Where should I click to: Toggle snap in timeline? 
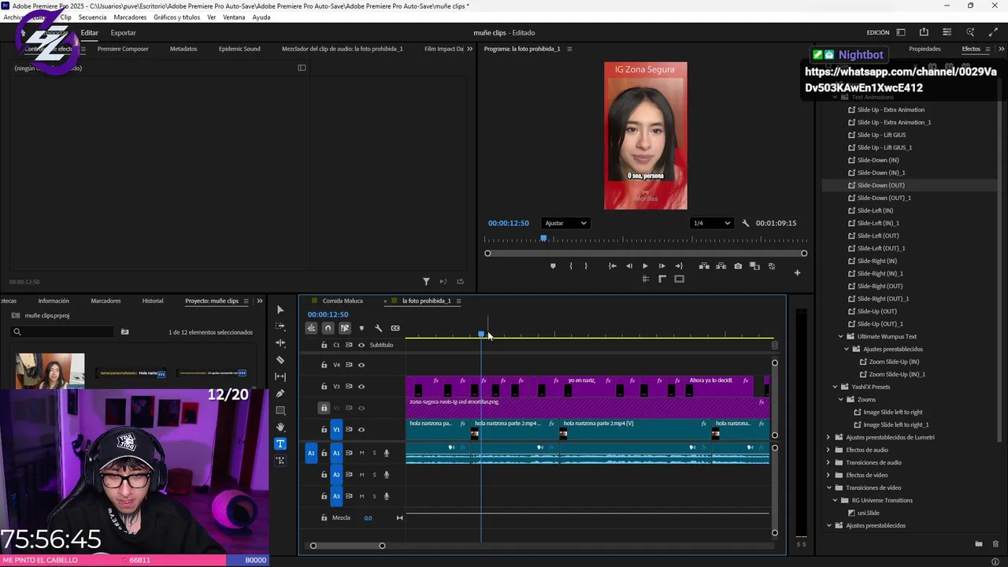328,328
